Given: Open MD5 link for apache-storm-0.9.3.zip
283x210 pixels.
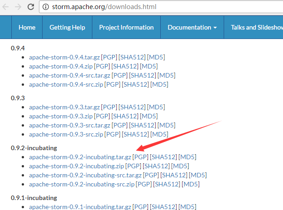Looking at the screenshot, I should pyautogui.click(x=149, y=116).
